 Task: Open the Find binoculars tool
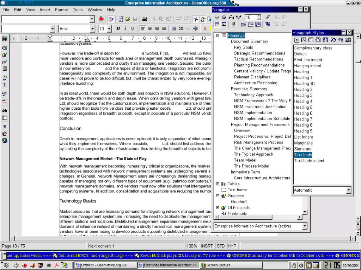(5, 110)
